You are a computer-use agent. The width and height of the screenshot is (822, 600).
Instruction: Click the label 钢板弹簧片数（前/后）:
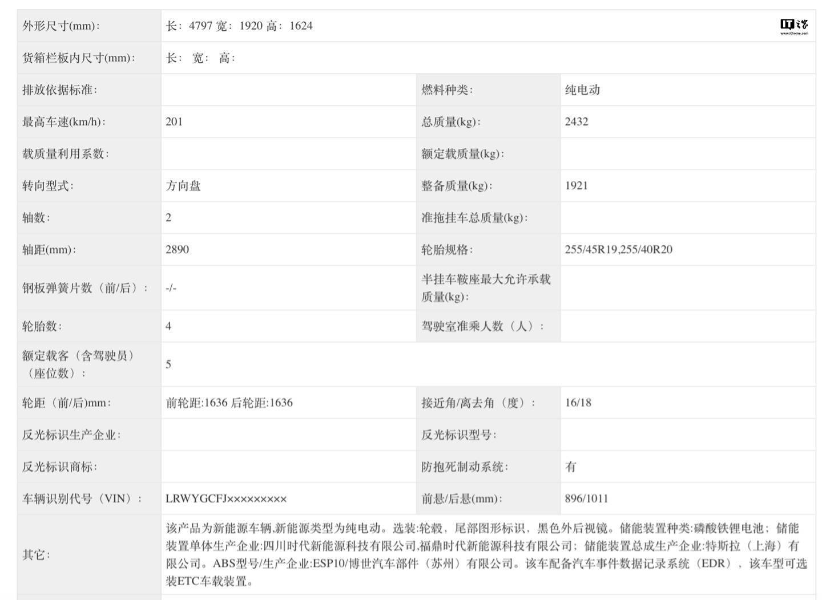click(x=85, y=288)
